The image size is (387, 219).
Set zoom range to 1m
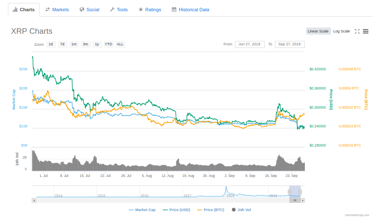pos(74,45)
